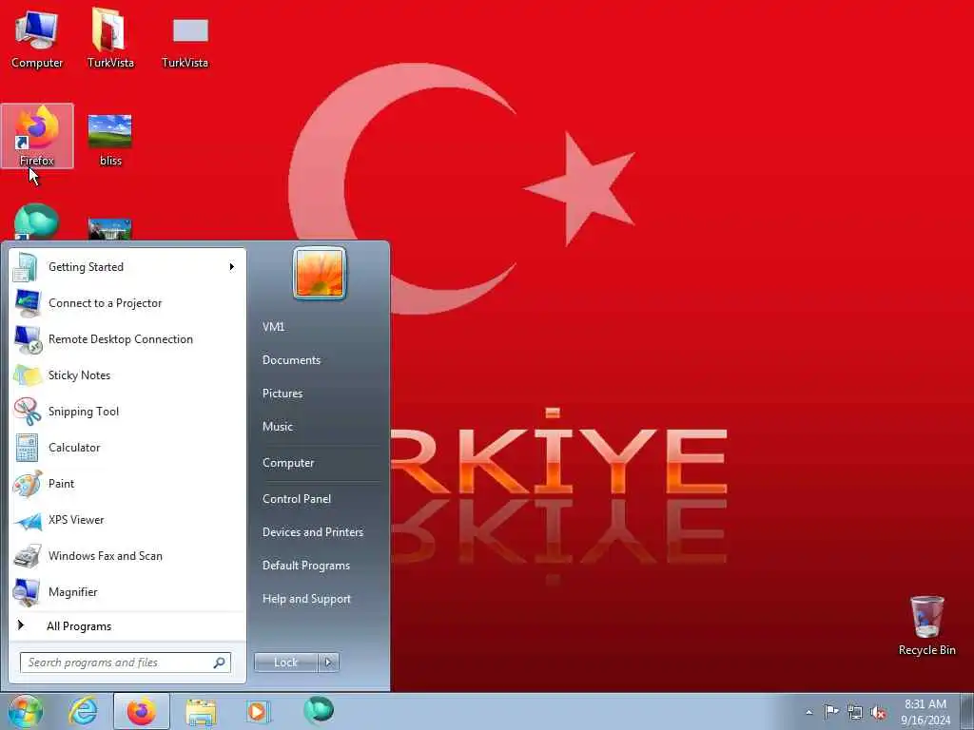Screen dimensions: 974x730
Task: Click the Snipping Tool scissors icon
Action: point(28,412)
